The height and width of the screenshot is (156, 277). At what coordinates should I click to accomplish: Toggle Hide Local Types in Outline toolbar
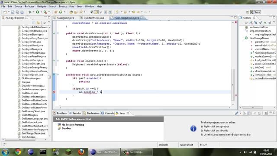point(270,23)
